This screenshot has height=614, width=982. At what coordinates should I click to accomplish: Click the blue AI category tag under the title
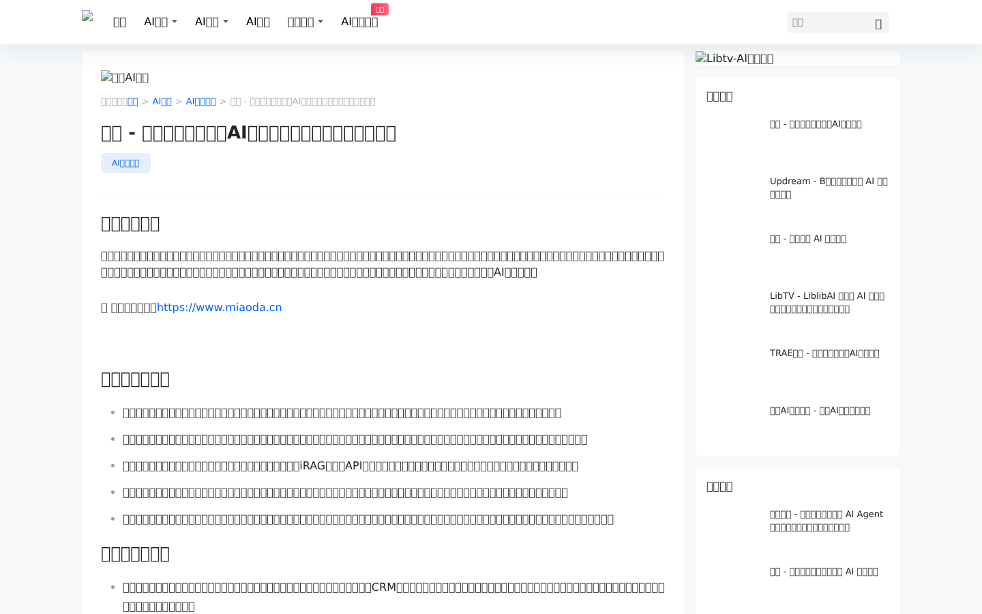coord(125,163)
